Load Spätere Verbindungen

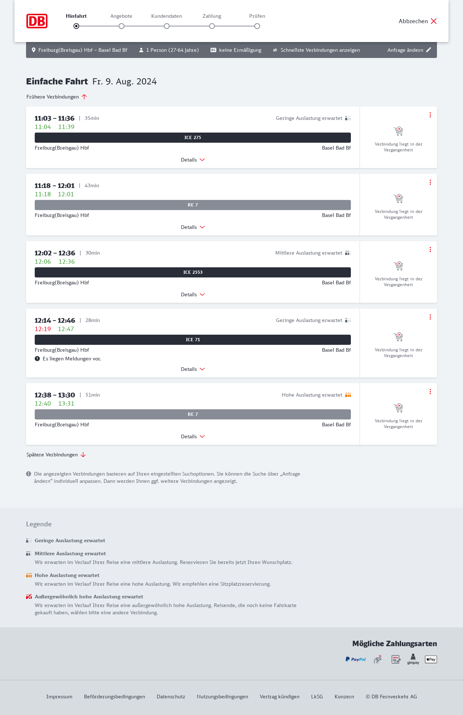tap(56, 455)
